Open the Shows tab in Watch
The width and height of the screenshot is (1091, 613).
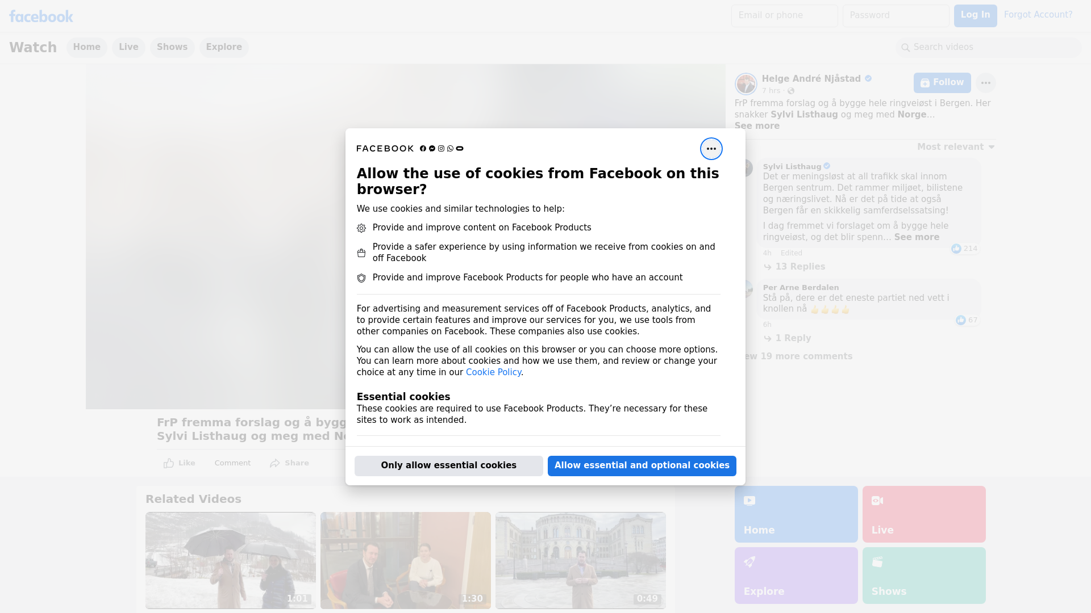(172, 47)
